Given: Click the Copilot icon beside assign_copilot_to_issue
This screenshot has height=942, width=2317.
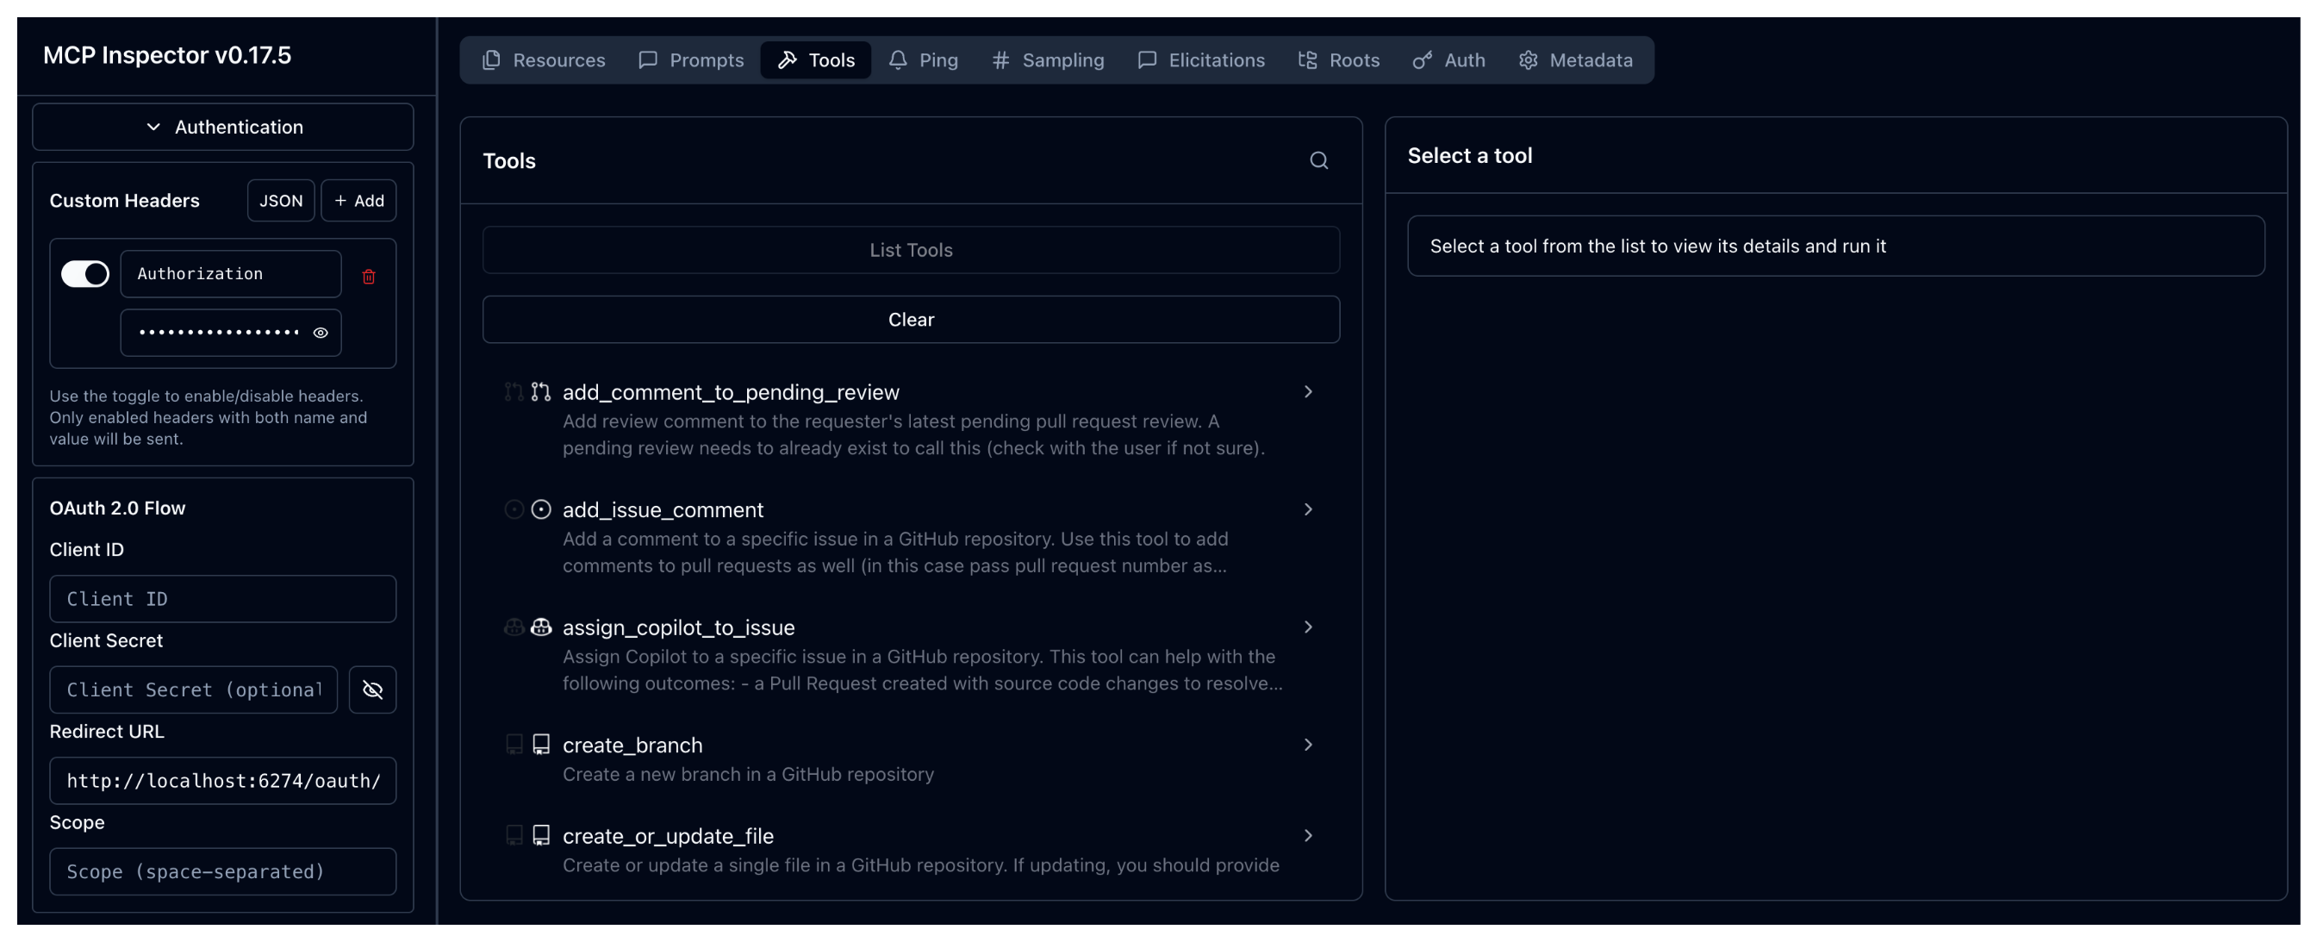Looking at the screenshot, I should click(x=540, y=627).
